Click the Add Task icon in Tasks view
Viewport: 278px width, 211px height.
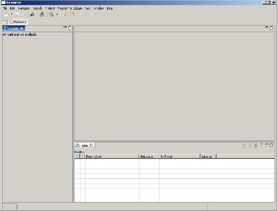click(243, 146)
